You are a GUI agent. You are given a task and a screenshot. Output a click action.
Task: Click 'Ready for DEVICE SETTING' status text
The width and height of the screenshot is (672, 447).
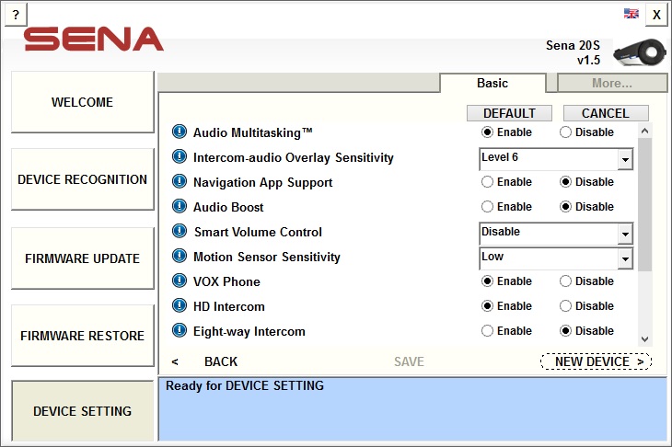click(245, 385)
